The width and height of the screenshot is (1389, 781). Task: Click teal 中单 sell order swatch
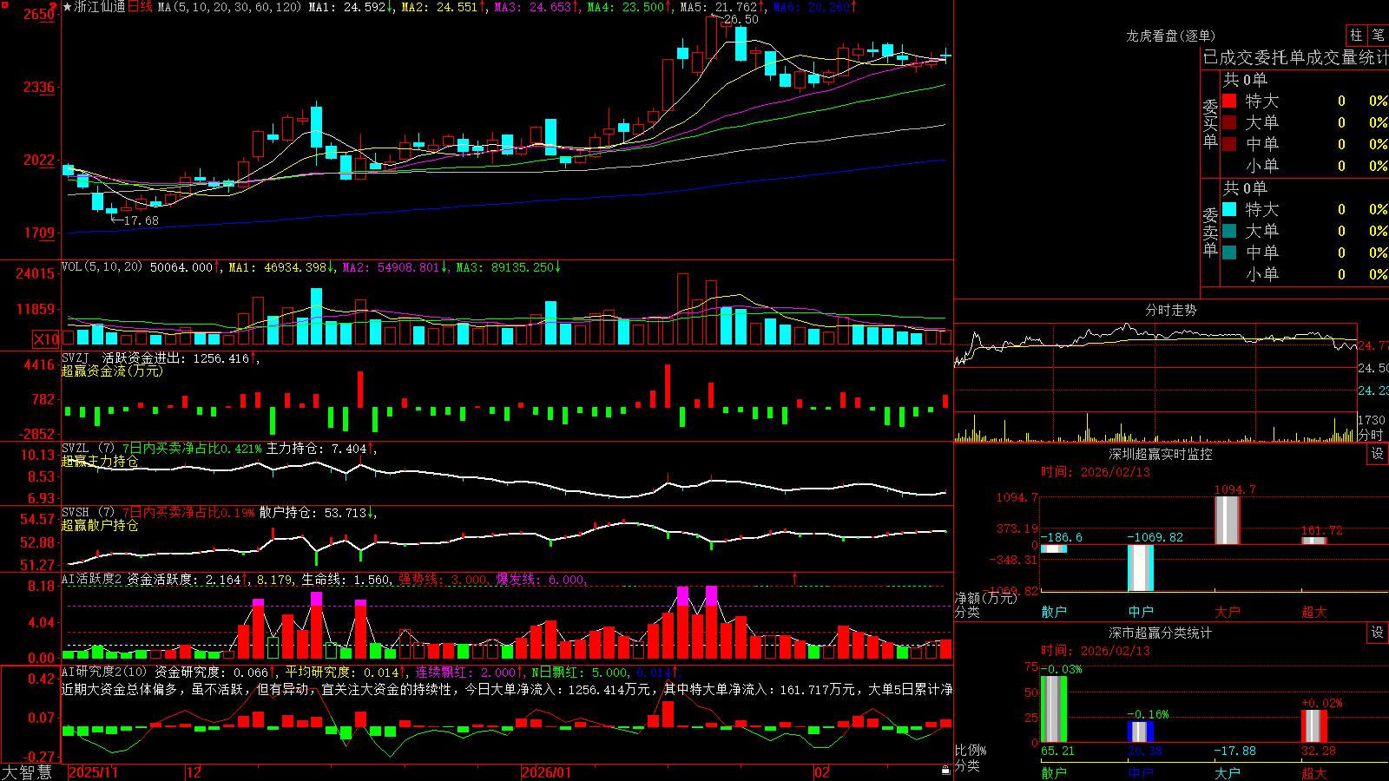click(1229, 253)
